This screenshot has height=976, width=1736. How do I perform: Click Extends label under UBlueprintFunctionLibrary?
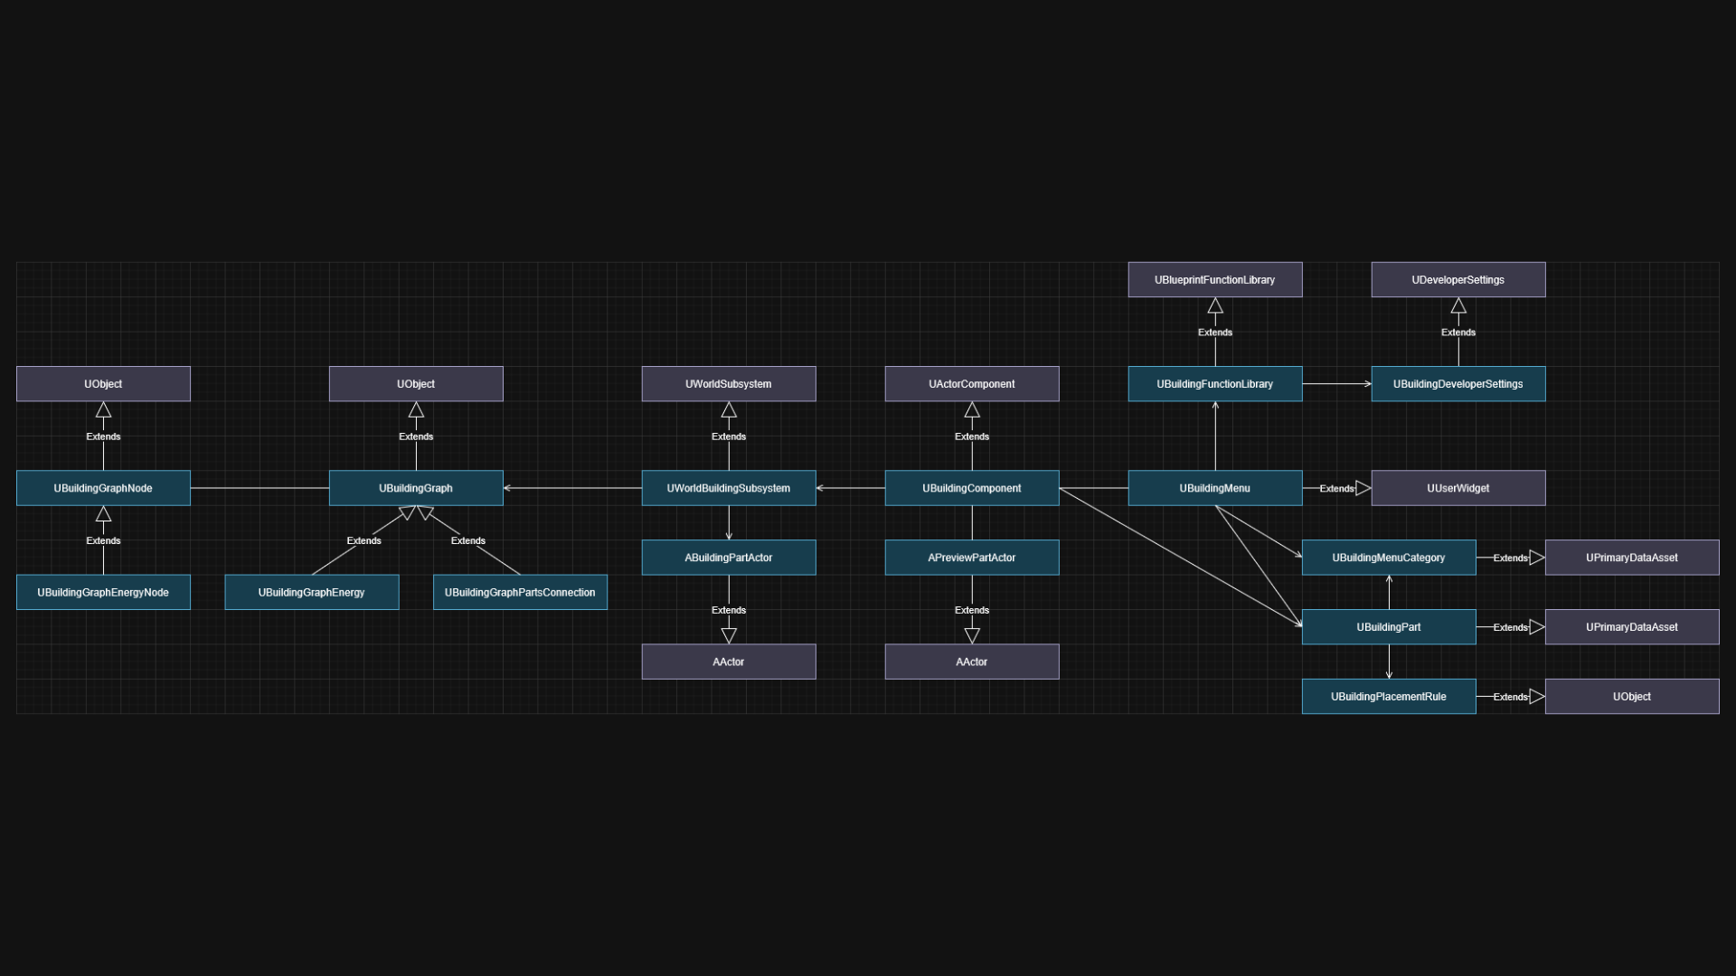click(x=1215, y=333)
